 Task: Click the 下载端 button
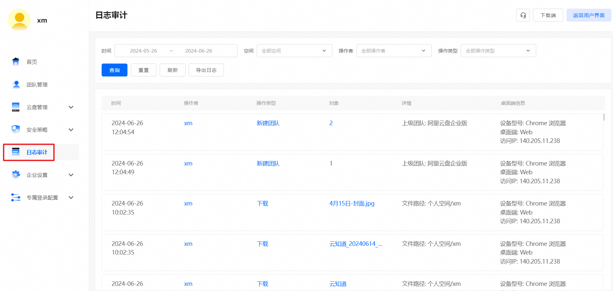[548, 15]
